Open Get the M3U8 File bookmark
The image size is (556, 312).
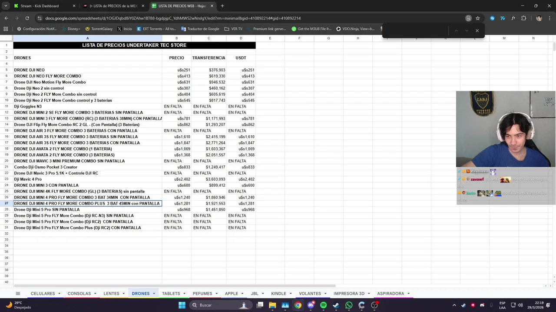click(311, 29)
